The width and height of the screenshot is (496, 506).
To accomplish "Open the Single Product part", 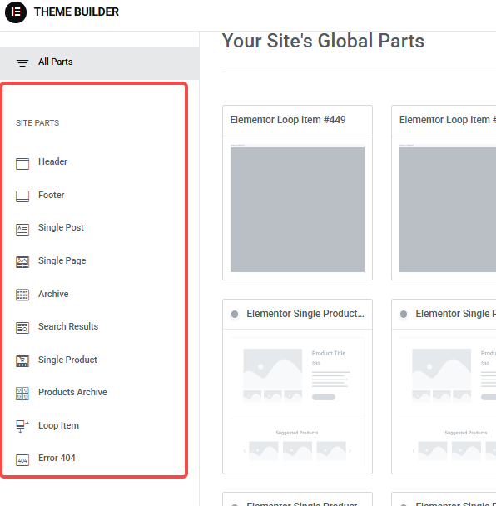I will pos(67,360).
